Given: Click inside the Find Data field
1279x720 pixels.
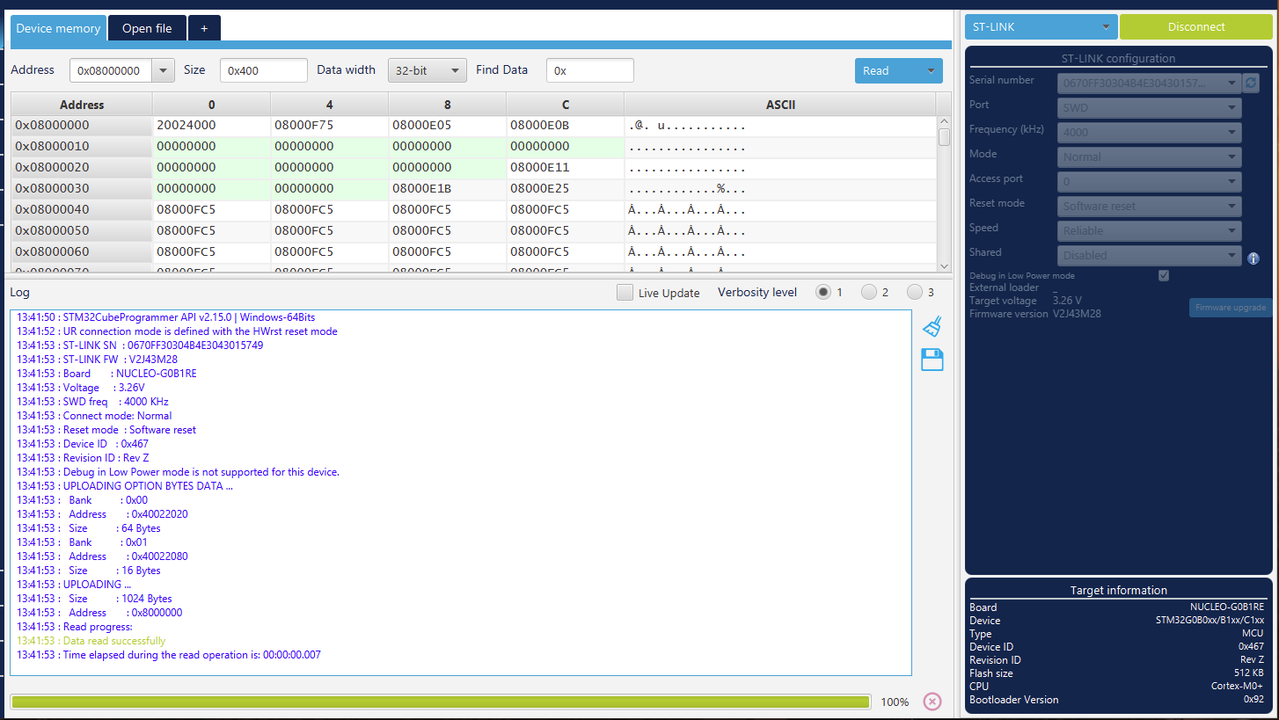Looking at the screenshot, I should tap(589, 69).
